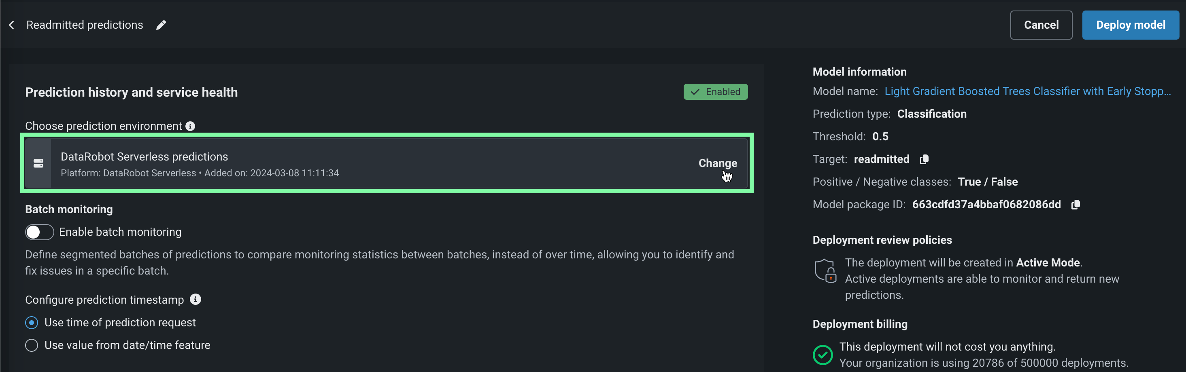Cancel the deployment setup
Screen dimensions: 1186x372
tap(1041, 25)
